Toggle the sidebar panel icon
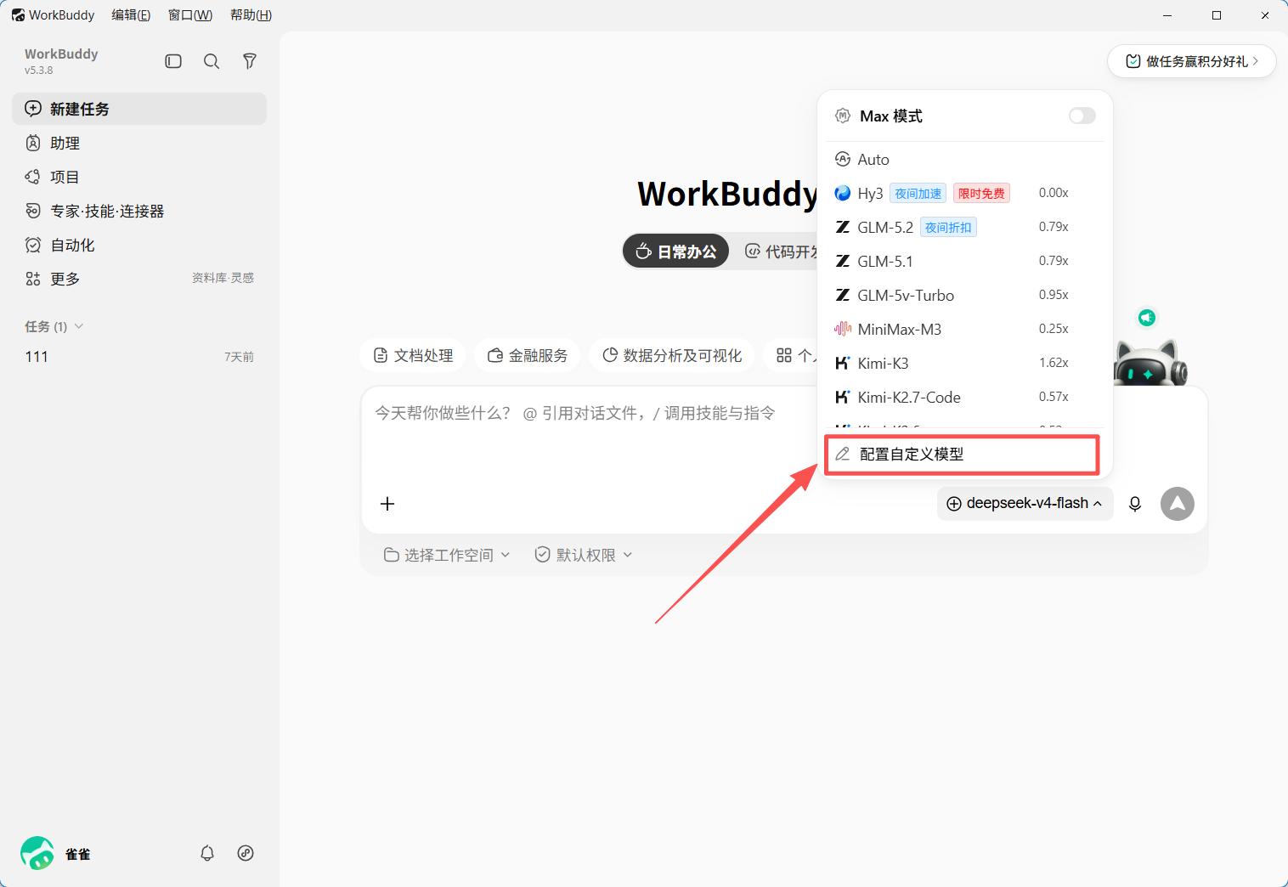This screenshot has width=1288, height=887. click(x=173, y=61)
